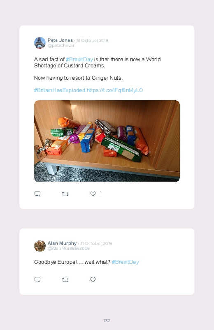Click the Pete Jones display name
This screenshot has height=330, width=214.
pyautogui.click(x=60, y=40)
